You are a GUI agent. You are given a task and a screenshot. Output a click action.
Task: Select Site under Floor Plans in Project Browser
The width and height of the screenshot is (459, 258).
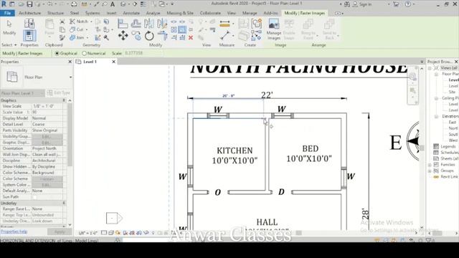452,92
